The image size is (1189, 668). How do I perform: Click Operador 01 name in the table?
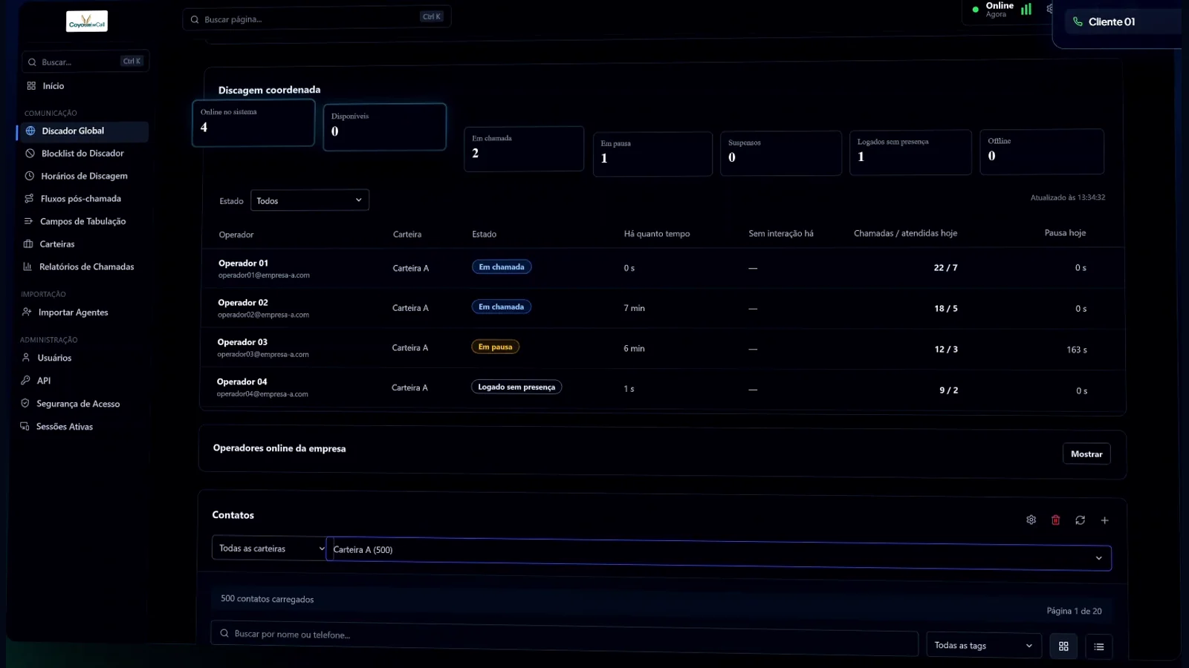243,263
